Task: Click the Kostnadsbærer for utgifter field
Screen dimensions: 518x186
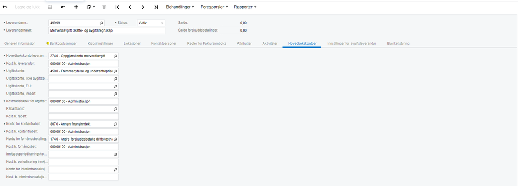Action: (x=83, y=101)
